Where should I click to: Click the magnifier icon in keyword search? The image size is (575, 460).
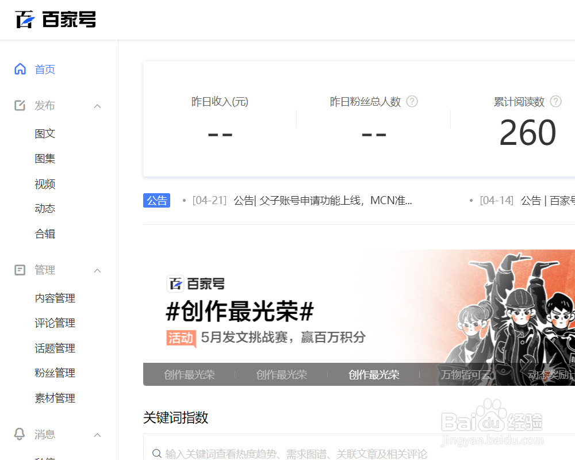pos(156,454)
